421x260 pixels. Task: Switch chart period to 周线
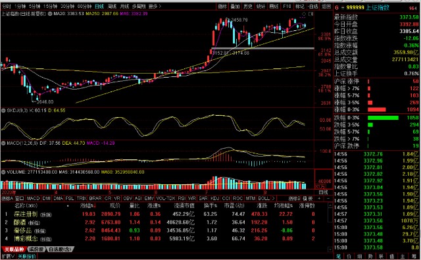click(x=112, y=6)
